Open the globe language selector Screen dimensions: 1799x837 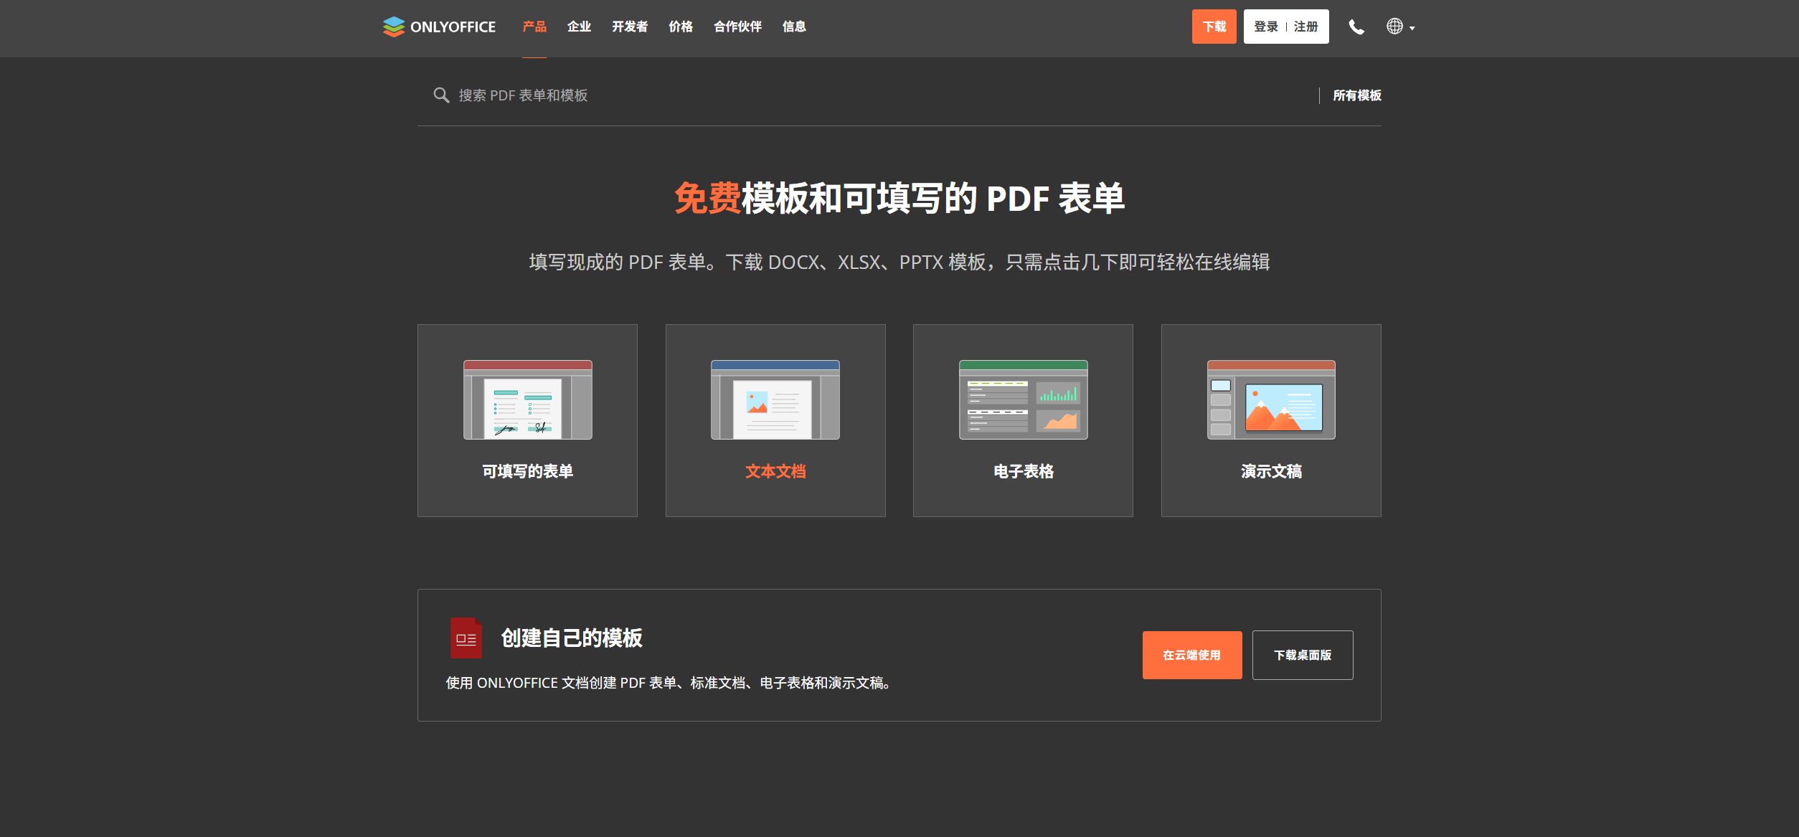pos(1400,27)
